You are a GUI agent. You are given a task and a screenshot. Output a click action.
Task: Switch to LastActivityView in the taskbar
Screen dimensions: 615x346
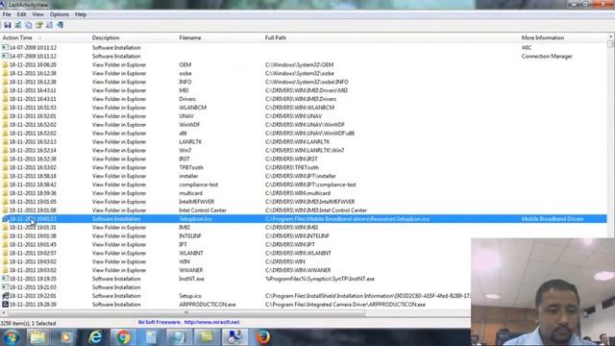(x=234, y=337)
